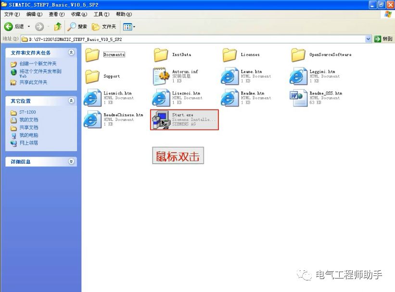Open 我的电脑 in Other Places
Screen dimensions: 395x292
pyautogui.click(x=29, y=135)
